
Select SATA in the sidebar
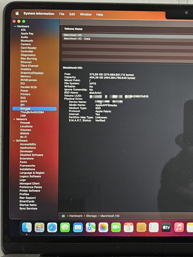(x=24, y=101)
